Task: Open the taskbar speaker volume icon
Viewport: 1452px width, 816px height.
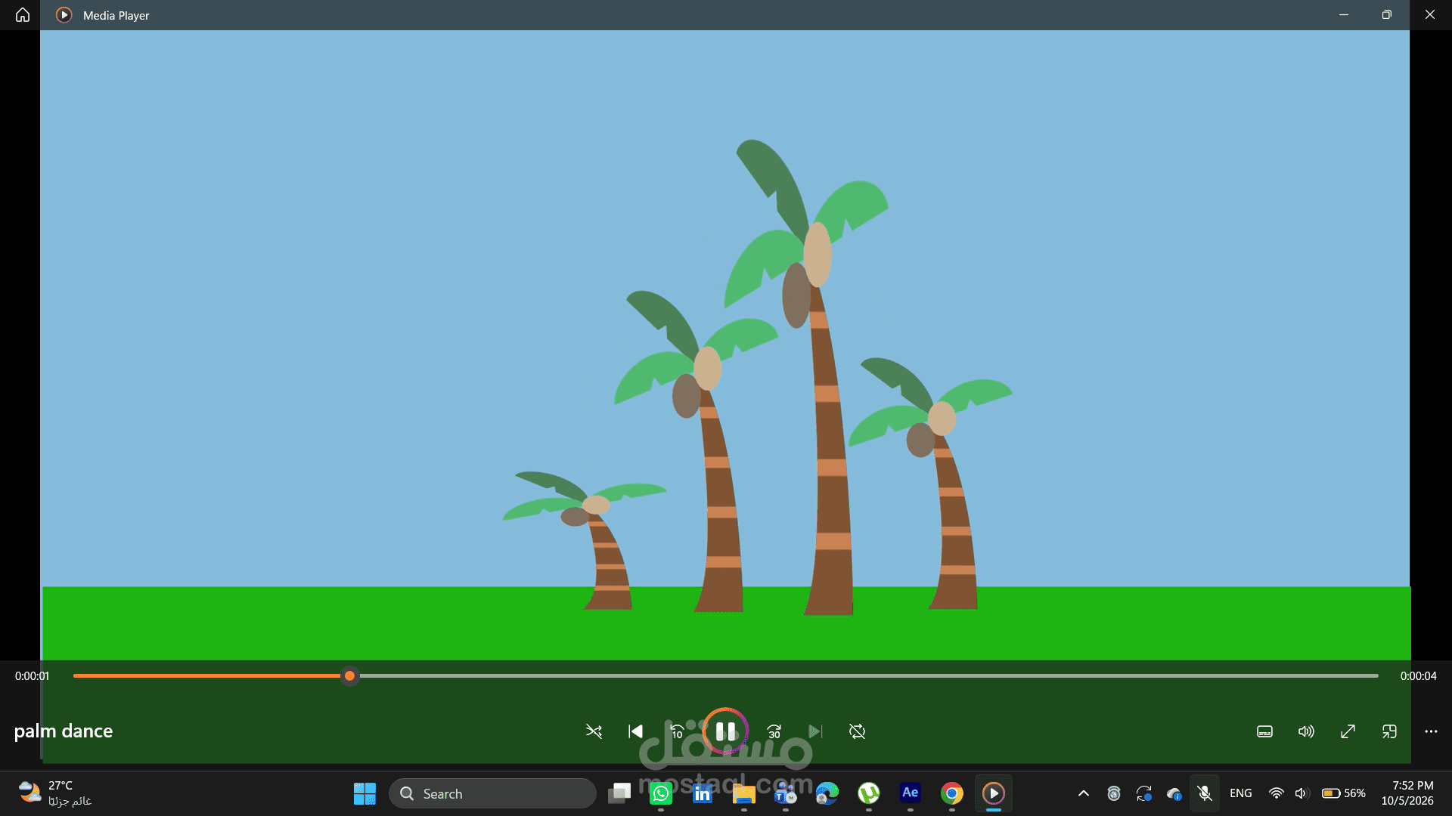Action: (1302, 793)
